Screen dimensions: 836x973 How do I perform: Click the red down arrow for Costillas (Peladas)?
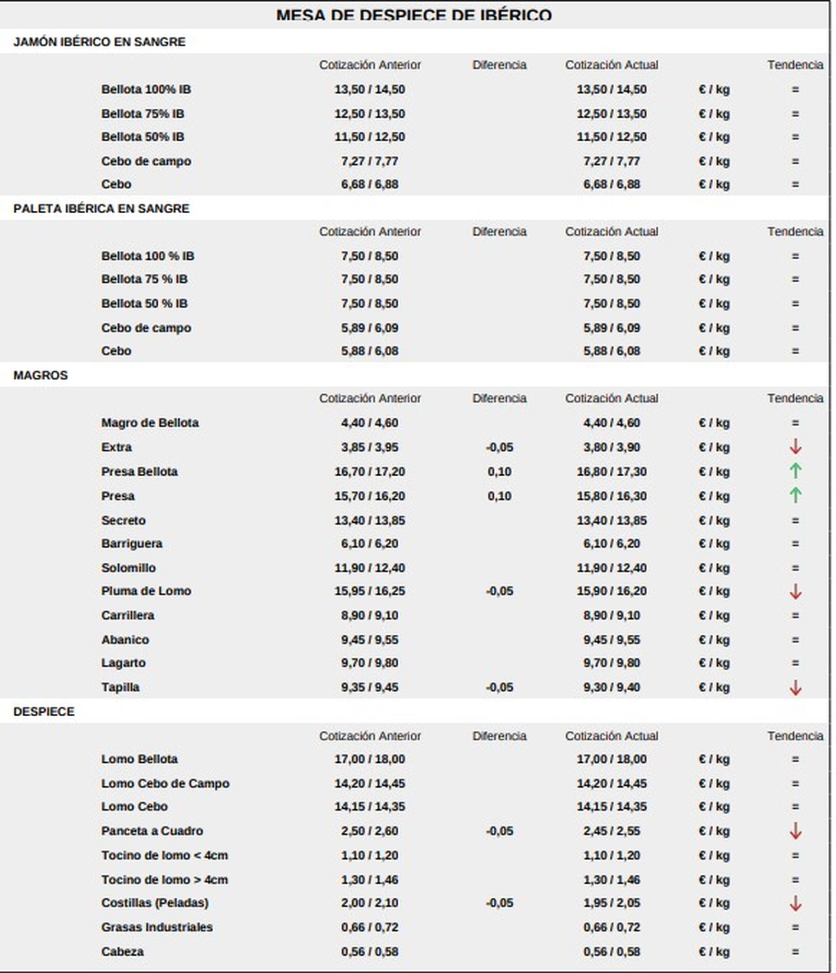795,903
